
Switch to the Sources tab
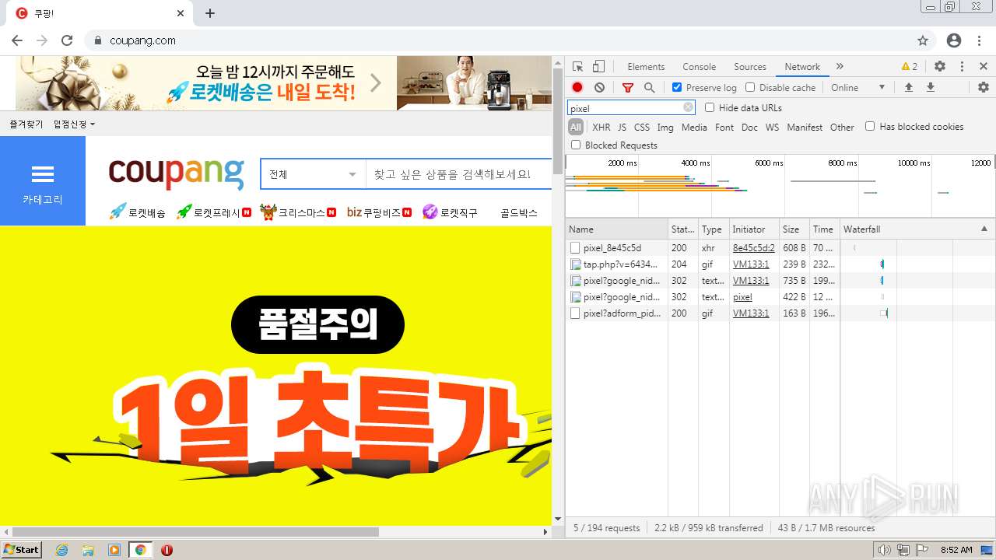(750, 67)
